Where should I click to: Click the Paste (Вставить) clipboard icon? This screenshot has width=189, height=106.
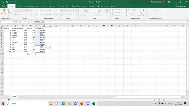click(x=4, y=11)
